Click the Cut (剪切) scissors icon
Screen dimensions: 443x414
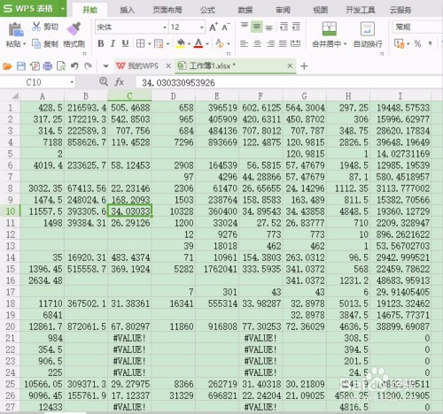tap(36, 27)
